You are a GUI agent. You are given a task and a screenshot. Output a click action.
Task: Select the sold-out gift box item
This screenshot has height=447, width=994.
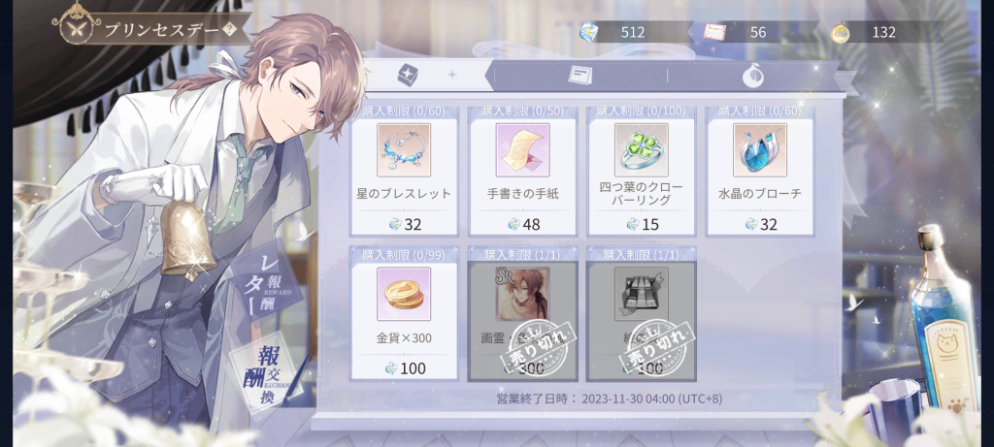tap(641, 294)
